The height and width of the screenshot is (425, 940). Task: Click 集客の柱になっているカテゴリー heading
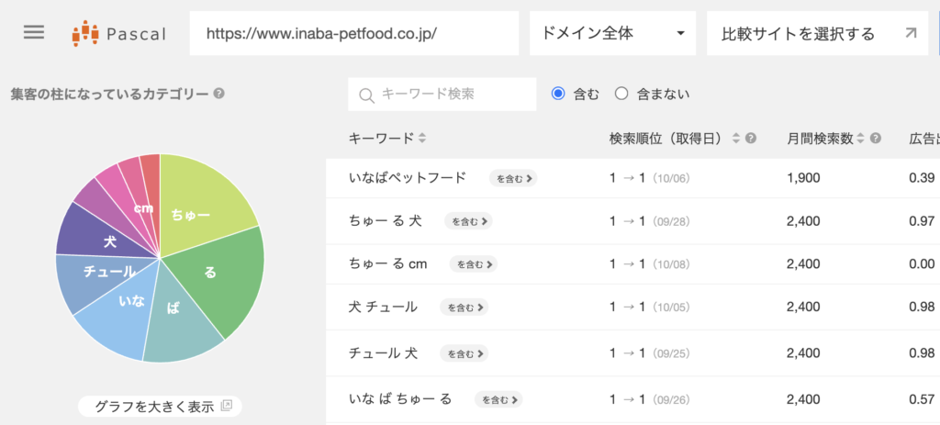110,94
